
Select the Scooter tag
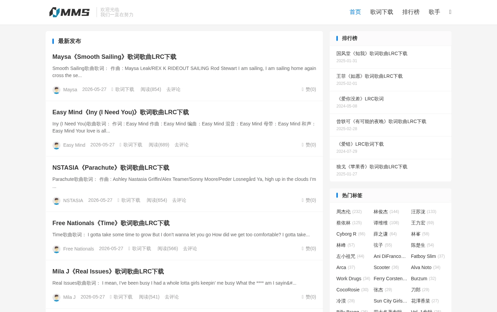click(382, 267)
